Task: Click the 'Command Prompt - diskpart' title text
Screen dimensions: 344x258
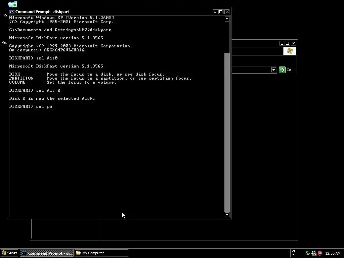Action: [42, 12]
